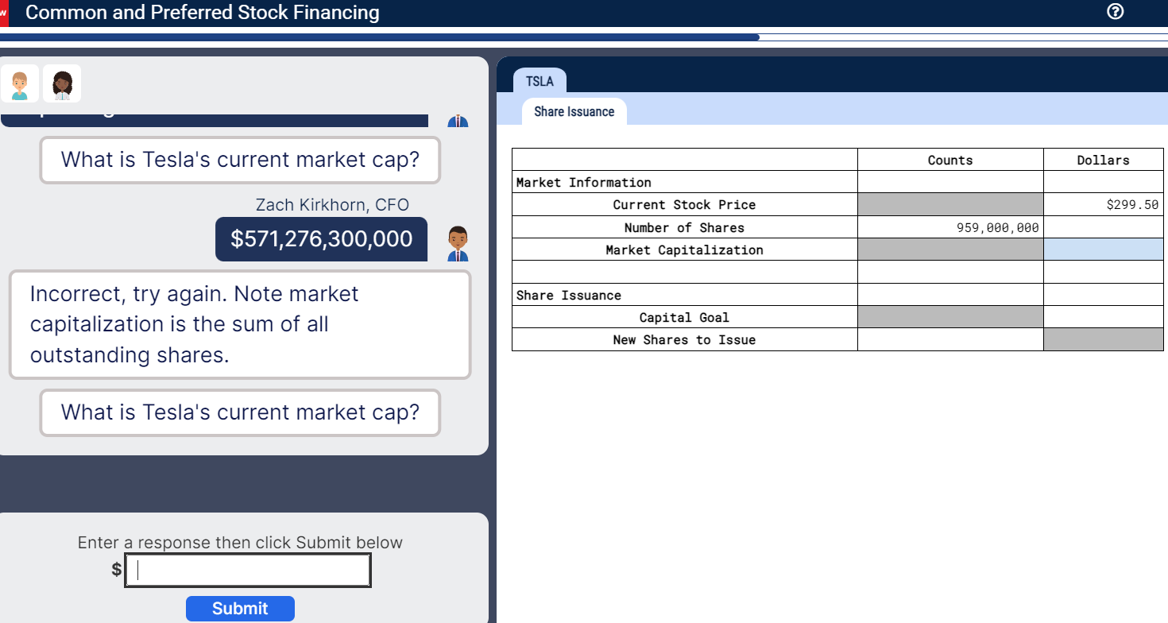Select the blond-haired character avatar

tap(20, 83)
